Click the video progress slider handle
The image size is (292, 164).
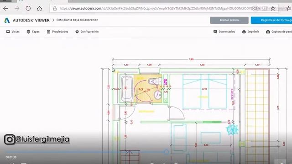coord(166,152)
